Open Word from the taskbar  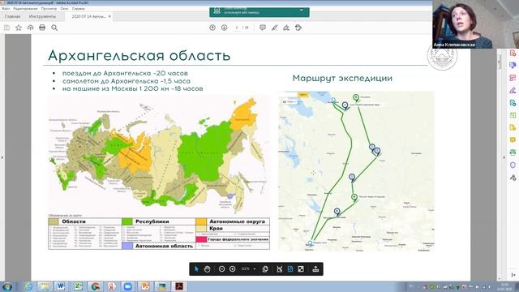pyautogui.click(x=61, y=286)
